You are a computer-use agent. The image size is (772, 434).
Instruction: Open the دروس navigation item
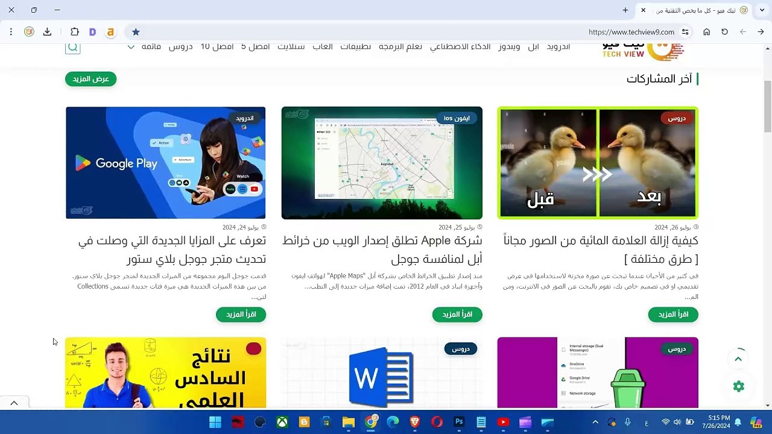(180, 47)
